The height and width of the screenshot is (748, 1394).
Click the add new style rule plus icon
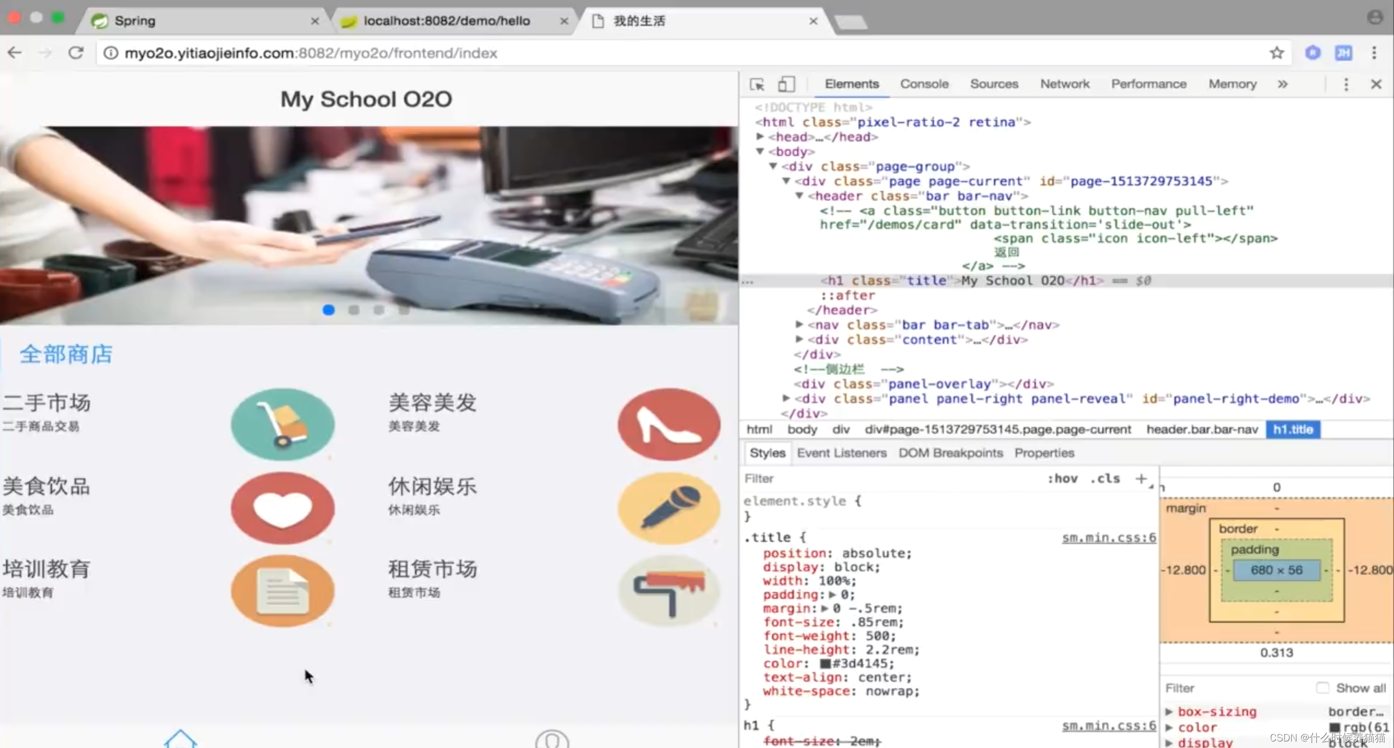point(1141,479)
